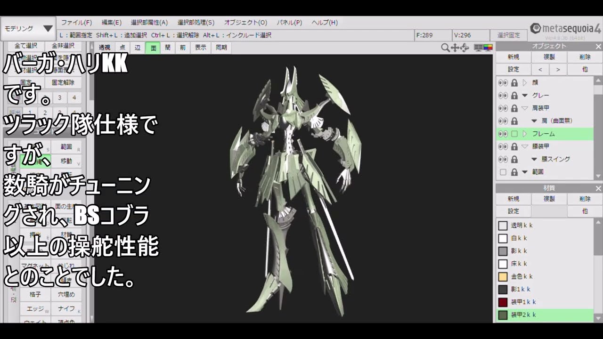This screenshot has width=603, height=339.
Task: Hide the フレーム object with eye icon
Action: point(503,134)
